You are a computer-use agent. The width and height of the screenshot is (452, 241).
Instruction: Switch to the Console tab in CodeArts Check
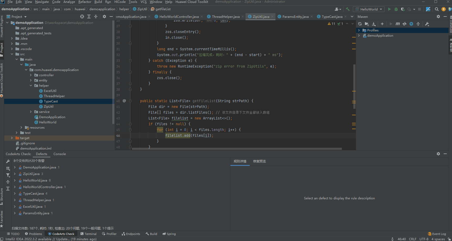60,154
